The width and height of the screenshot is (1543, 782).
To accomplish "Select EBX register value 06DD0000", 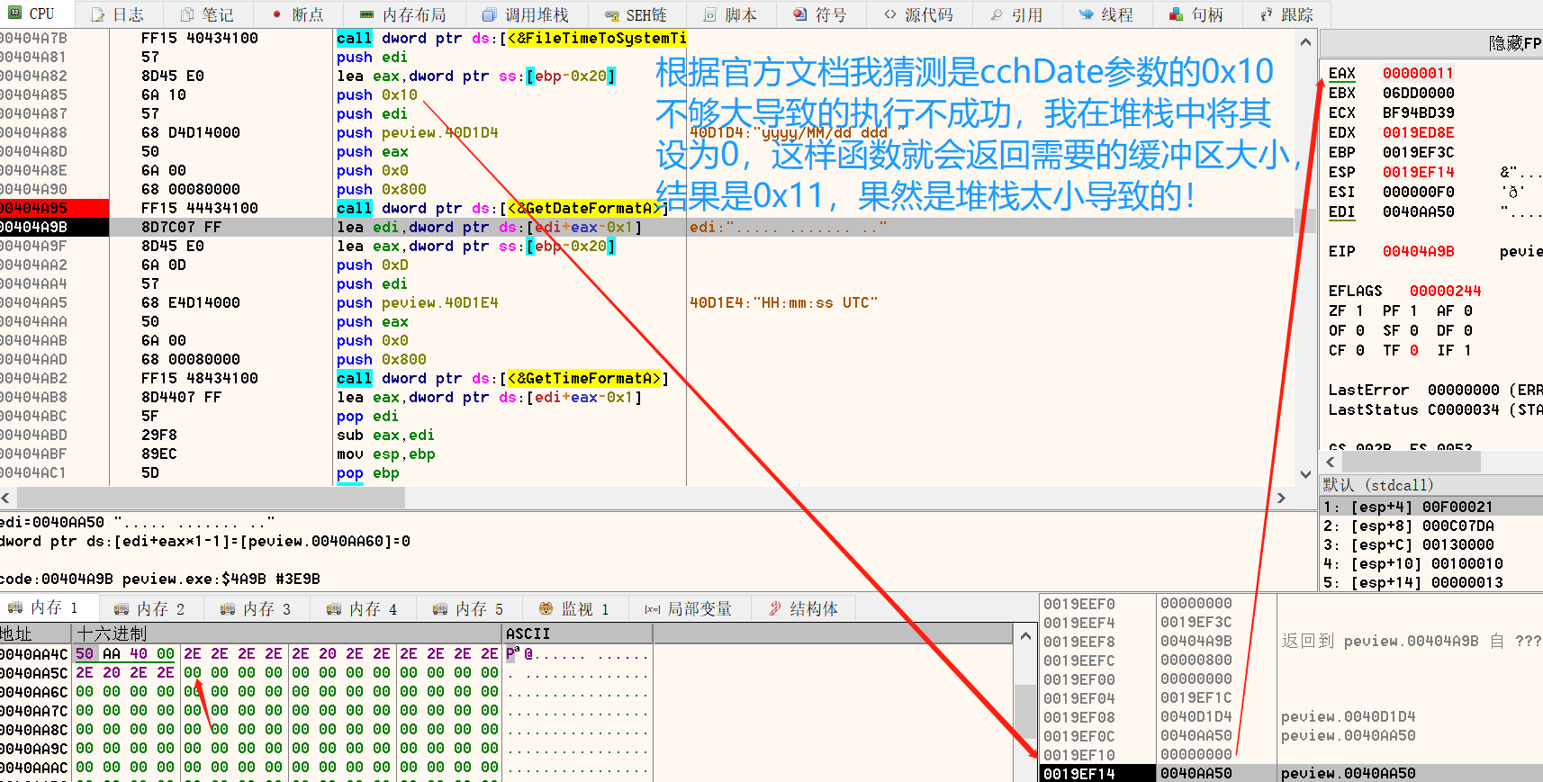I will (1418, 93).
